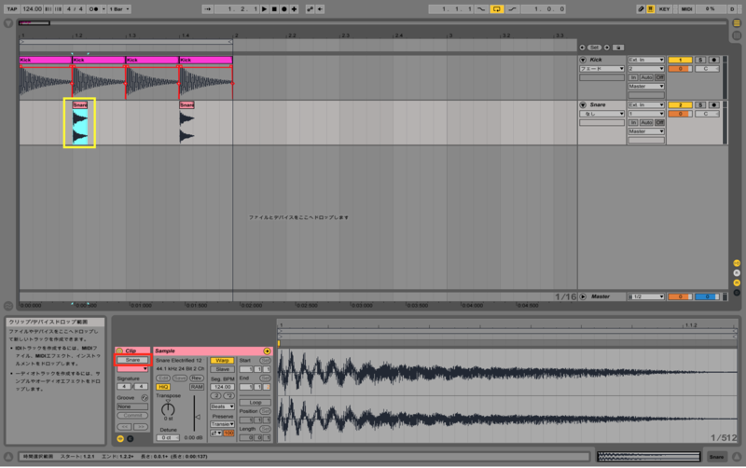The image size is (746, 468).
Task: Open the clip color chooser dropdown
Action: click(132, 369)
